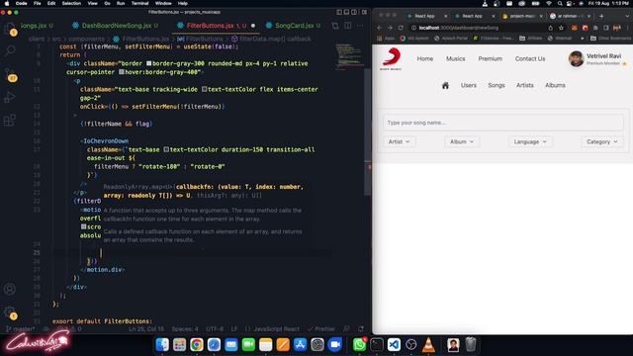
Task: Open the editor More Actions ellipsis
Action: coord(360,26)
